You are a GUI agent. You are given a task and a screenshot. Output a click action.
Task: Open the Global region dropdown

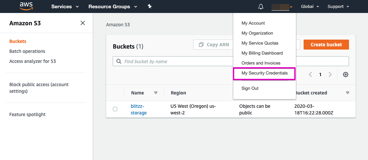(310, 7)
